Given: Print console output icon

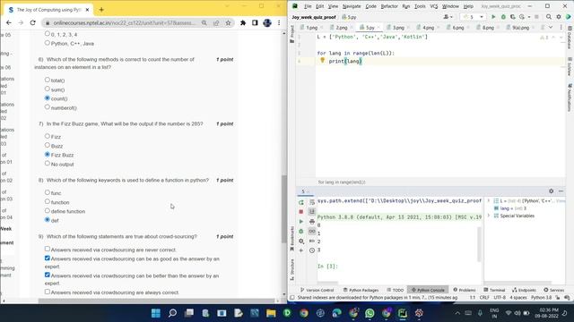Looking at the screenshot, I should point(312,222).
